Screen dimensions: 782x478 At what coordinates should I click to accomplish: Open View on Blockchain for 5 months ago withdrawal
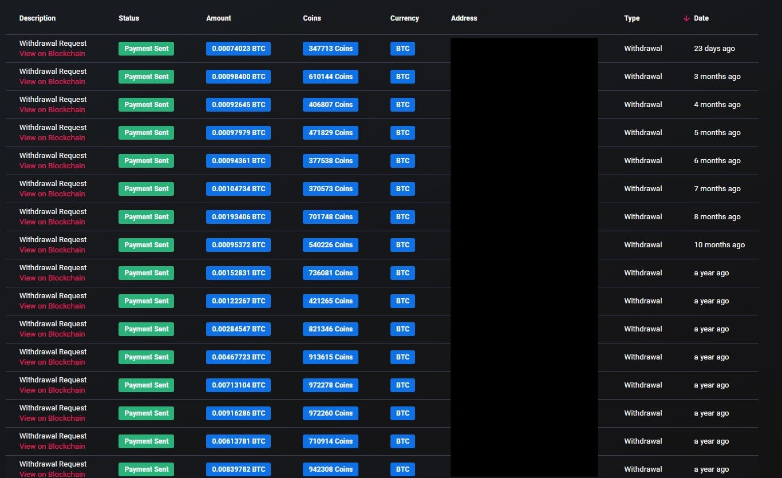52,138
